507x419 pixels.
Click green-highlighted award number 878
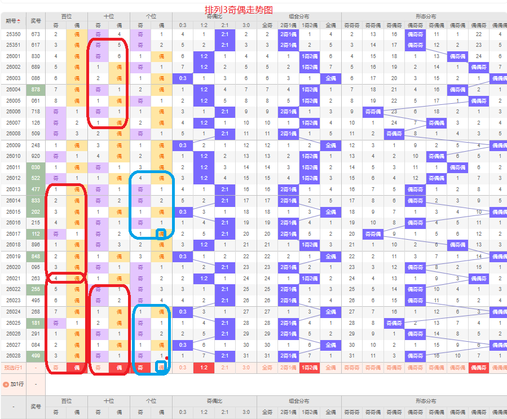pos(36,90)
